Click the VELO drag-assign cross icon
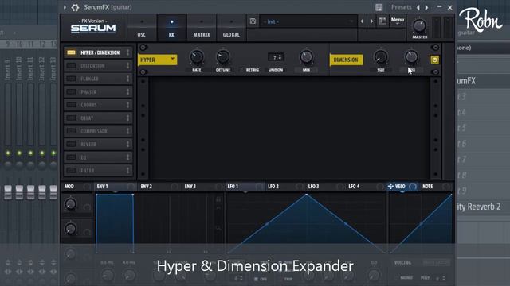 point(390,187)
